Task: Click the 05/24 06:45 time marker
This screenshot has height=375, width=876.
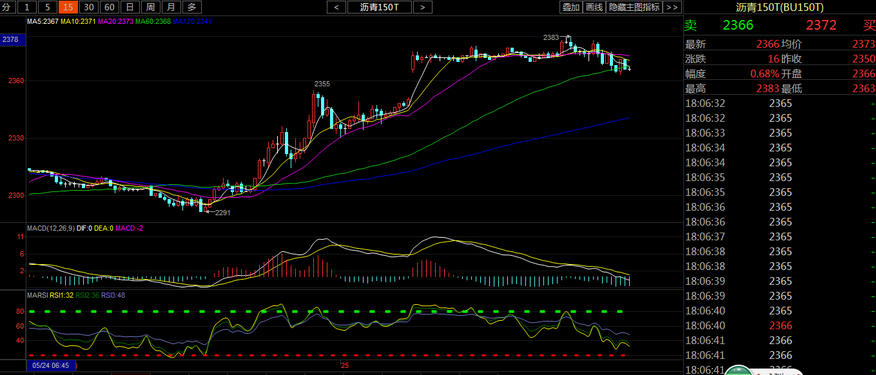Action: (51, 365)
